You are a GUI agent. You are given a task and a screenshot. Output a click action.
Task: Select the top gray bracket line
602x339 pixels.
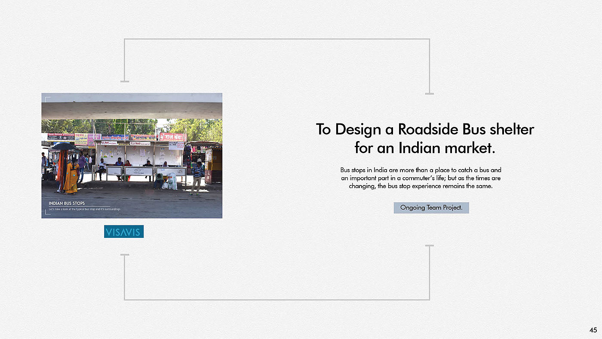point(277,39)
